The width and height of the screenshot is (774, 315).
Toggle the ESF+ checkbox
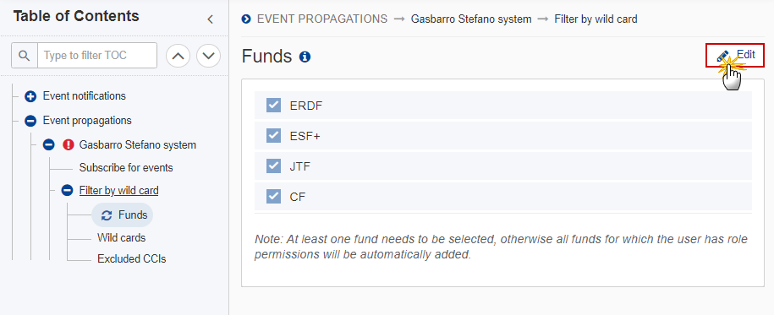(273, 136)
